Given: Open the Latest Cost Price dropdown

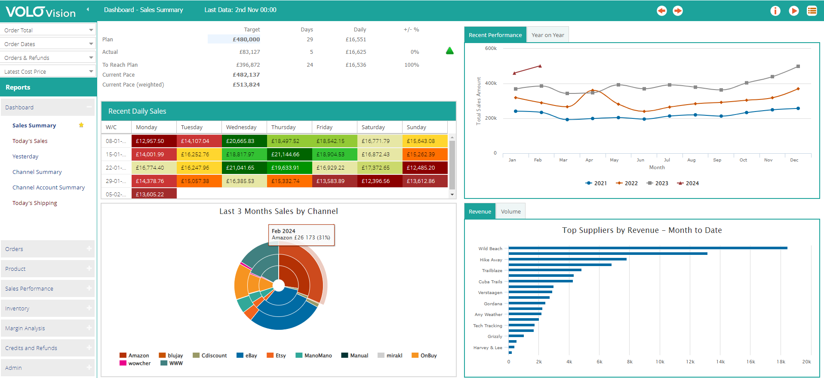Looking at the screenshot, I should [48, 71].
